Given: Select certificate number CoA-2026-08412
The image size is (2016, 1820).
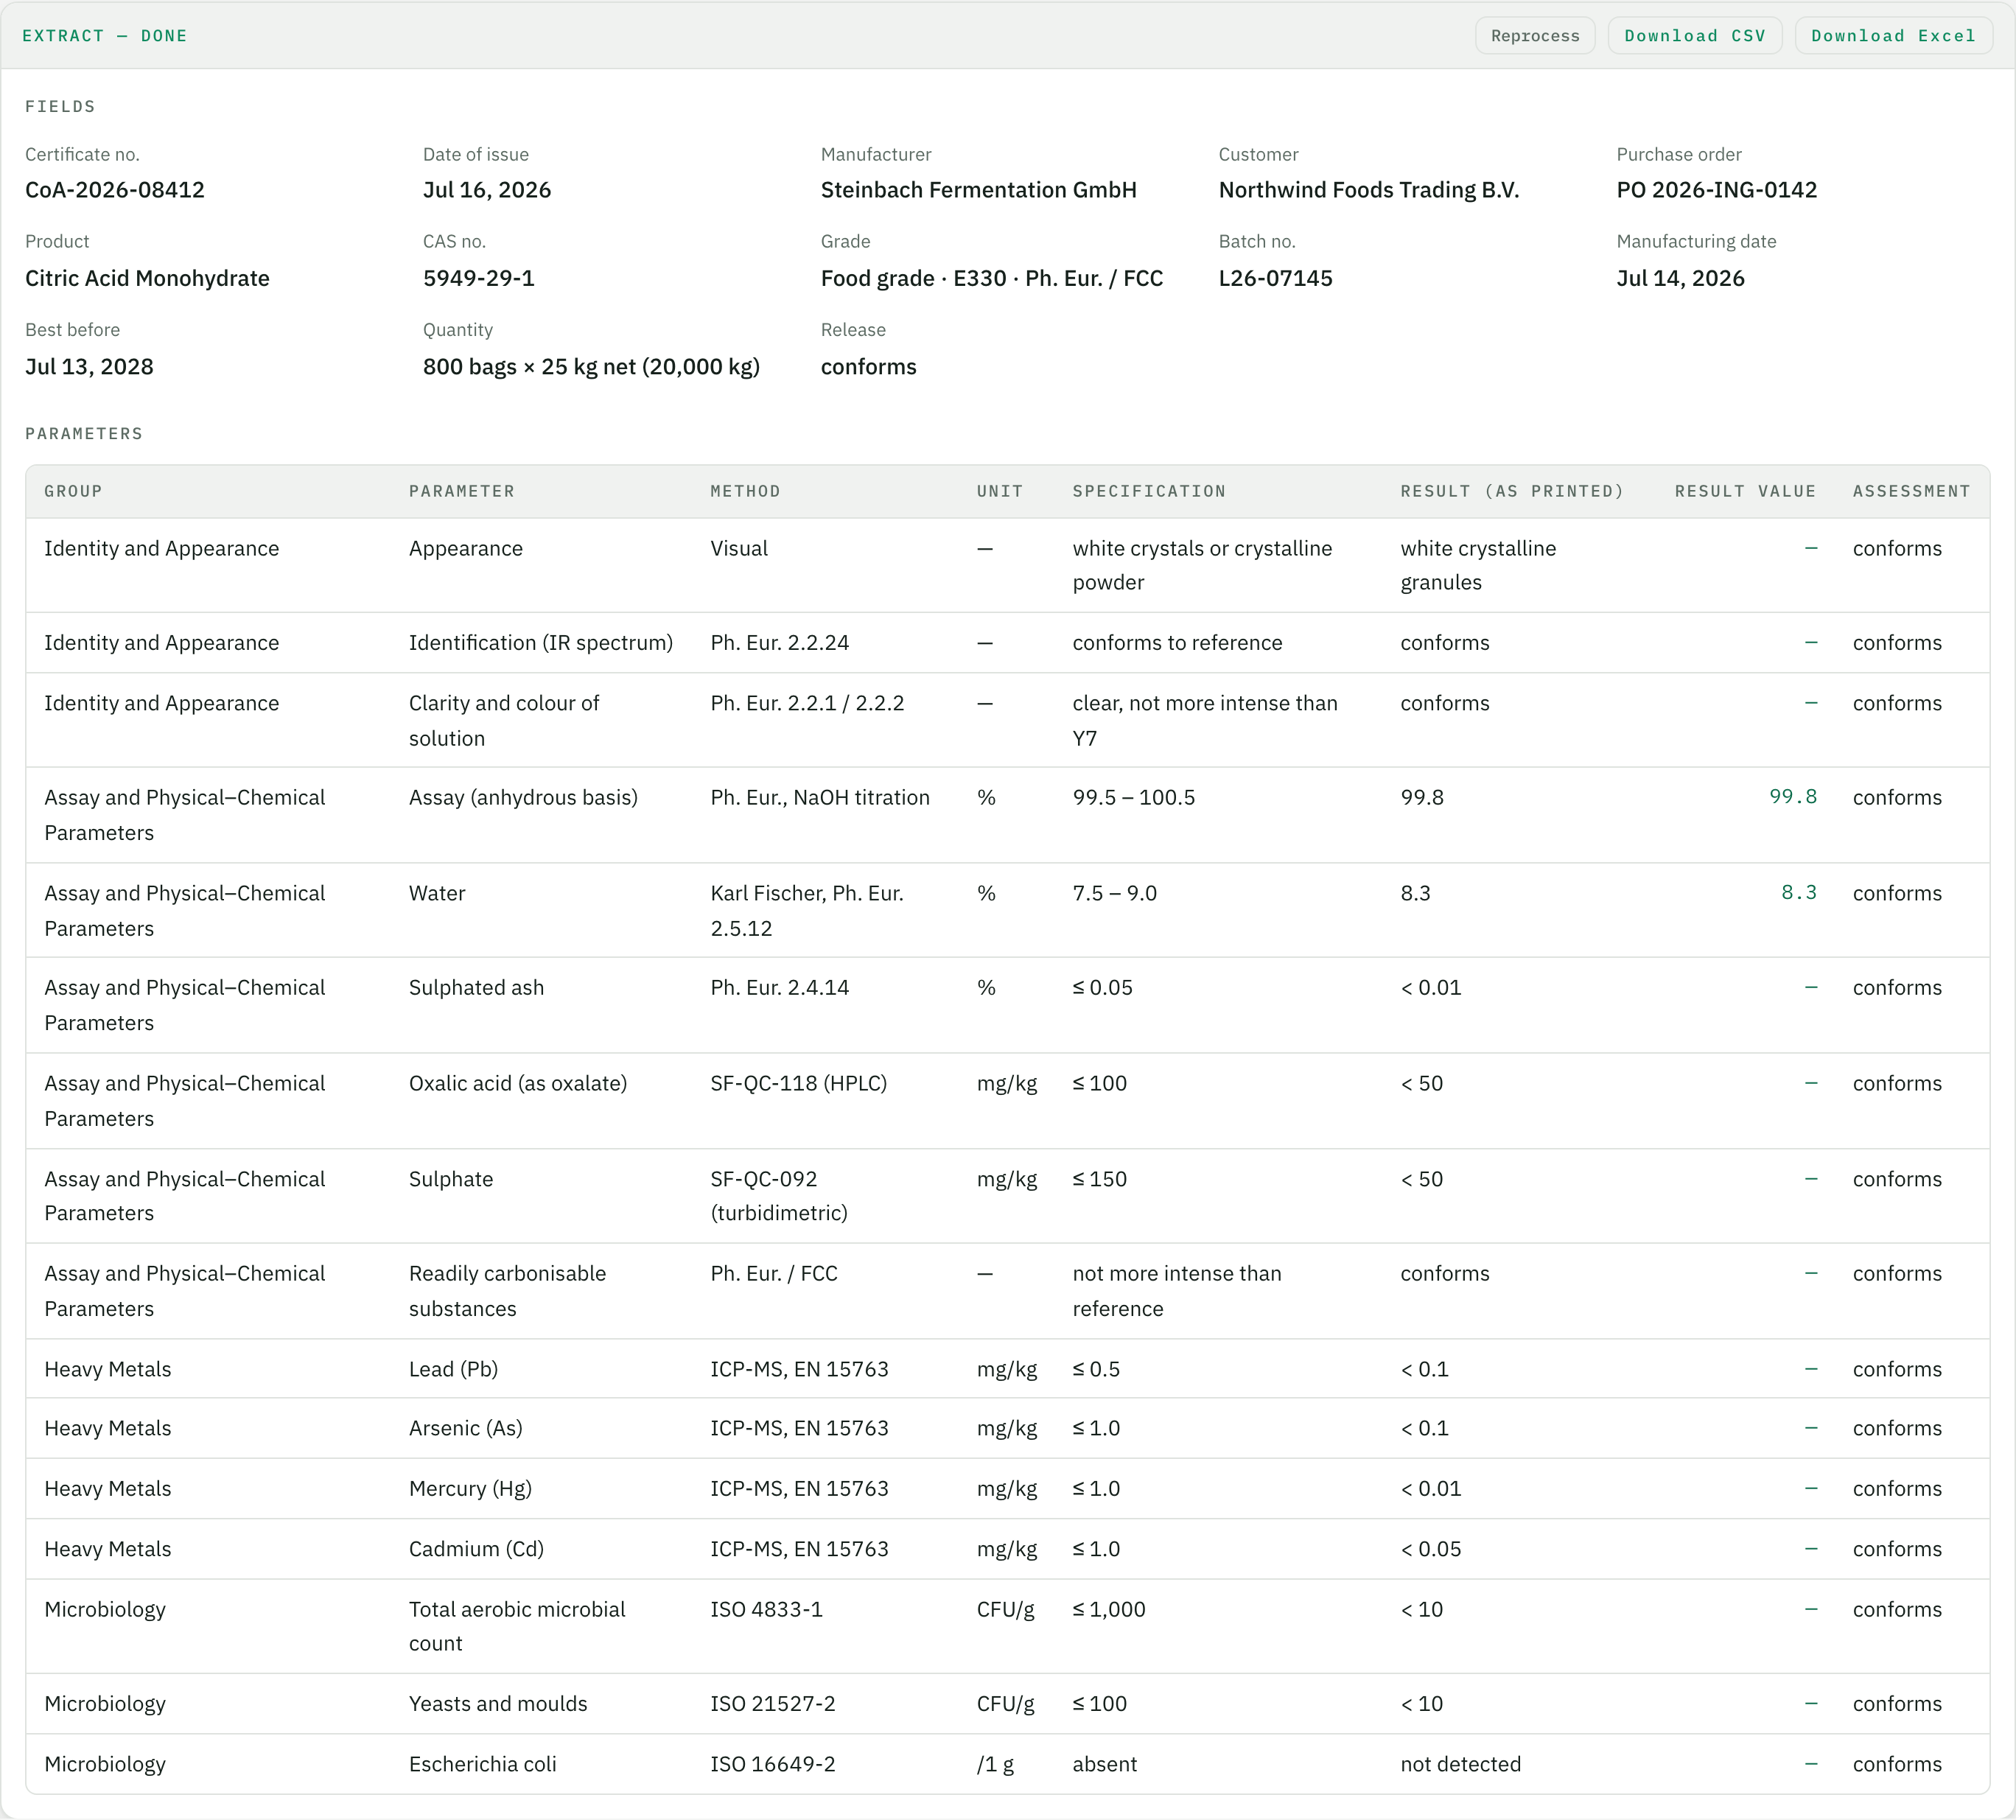Looking at the screenshot, I should click(115, 190).
